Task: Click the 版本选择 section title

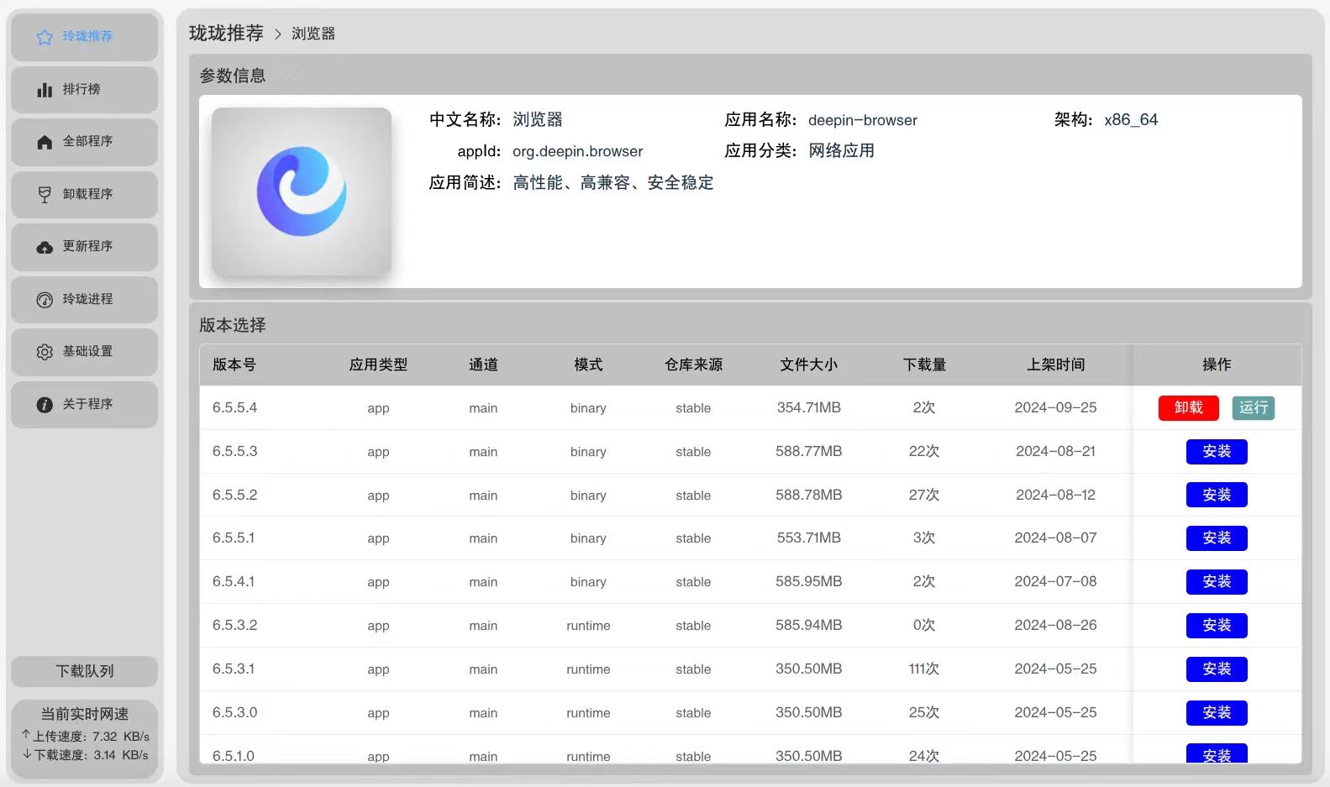Action: 233,325
